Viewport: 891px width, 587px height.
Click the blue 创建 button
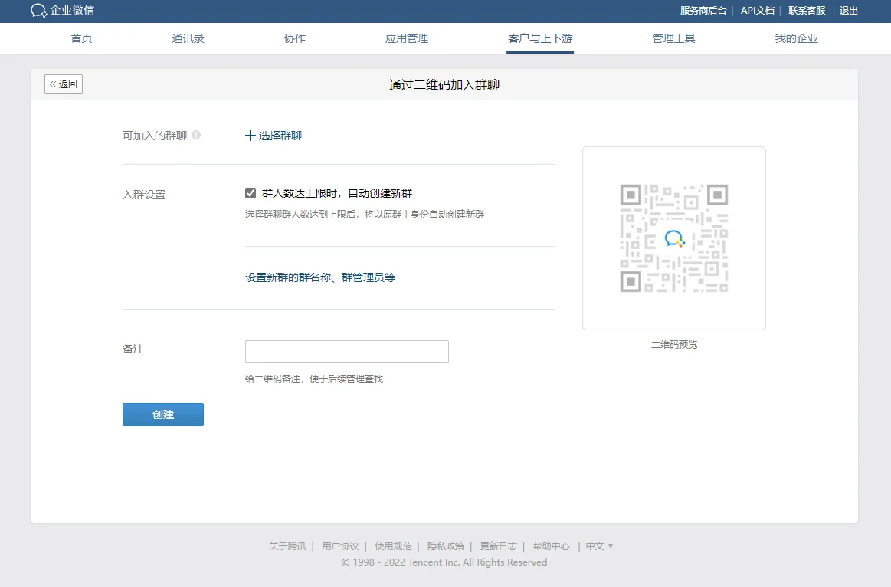[163, 415]
